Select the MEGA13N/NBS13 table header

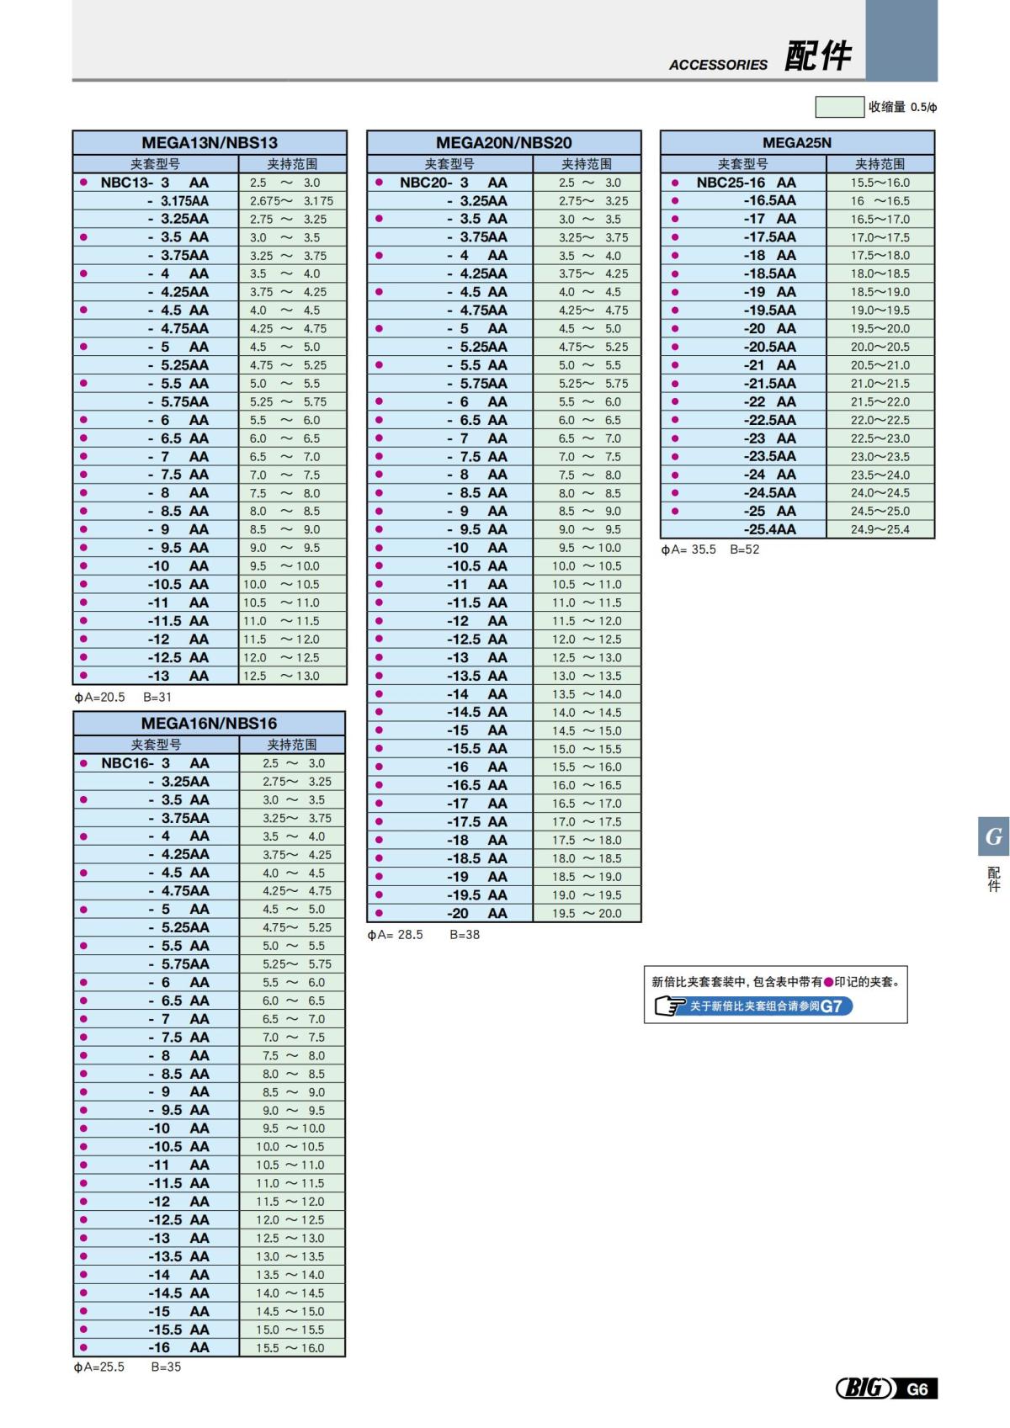(x=210, y=142)
